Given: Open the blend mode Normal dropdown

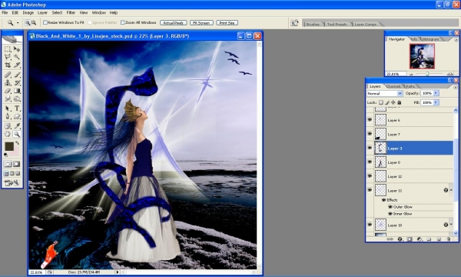Looking at the screenshot, I should (385, 93).
